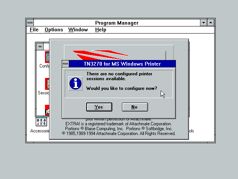Open the File menu in Program Manager
This screenshot has width=238, height=179.
[34, 30]
